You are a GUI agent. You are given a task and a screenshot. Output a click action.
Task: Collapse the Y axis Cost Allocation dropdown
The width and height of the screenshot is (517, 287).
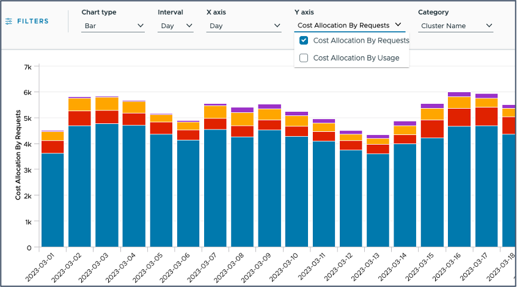[x=350, y=26]
